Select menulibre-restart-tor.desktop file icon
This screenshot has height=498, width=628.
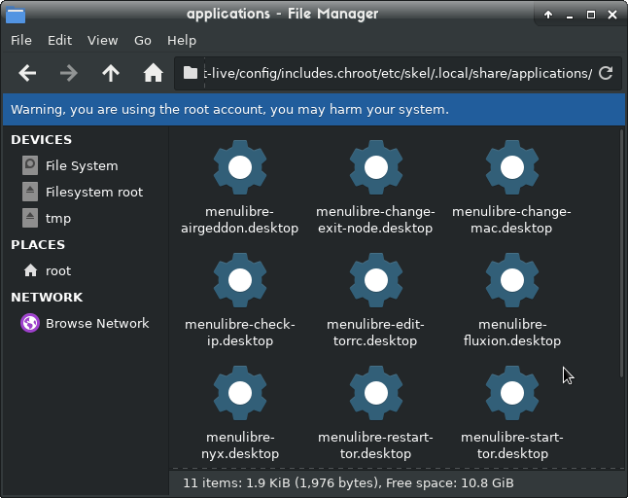375,394
